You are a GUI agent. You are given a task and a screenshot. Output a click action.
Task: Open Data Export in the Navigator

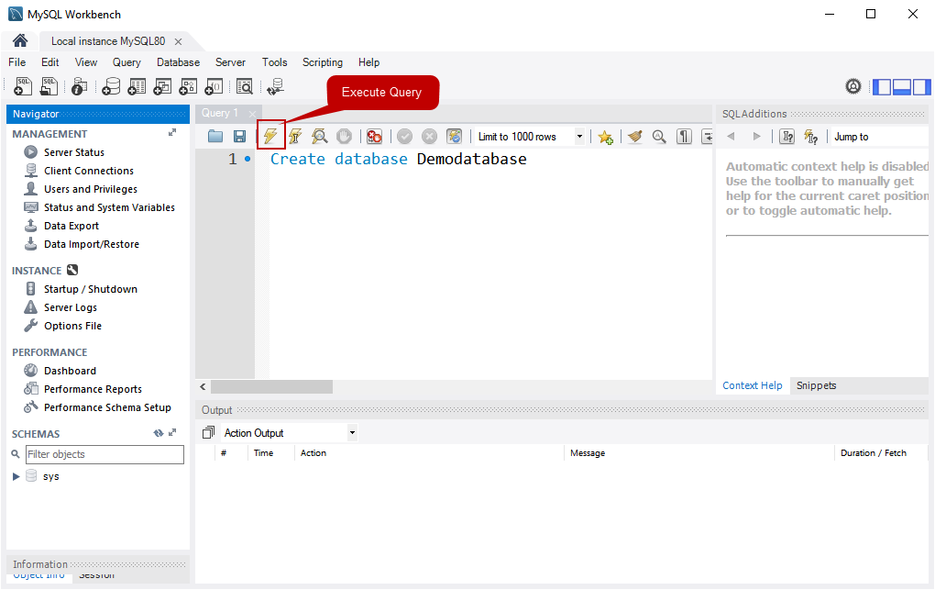(70, 225)
